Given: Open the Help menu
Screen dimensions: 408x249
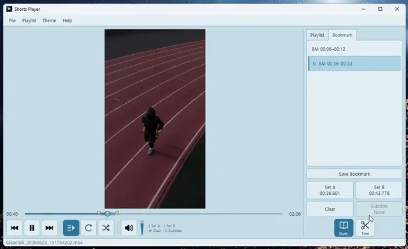Looking at the screenshot, I should pyautogui.click(x=67, y=20).
